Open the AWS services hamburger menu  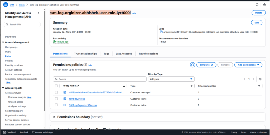coord(6,5)
